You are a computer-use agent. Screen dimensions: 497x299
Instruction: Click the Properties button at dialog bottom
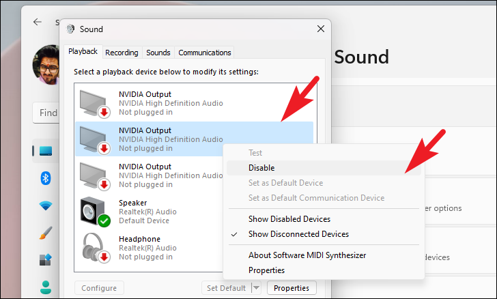click(x=292, y=288)
